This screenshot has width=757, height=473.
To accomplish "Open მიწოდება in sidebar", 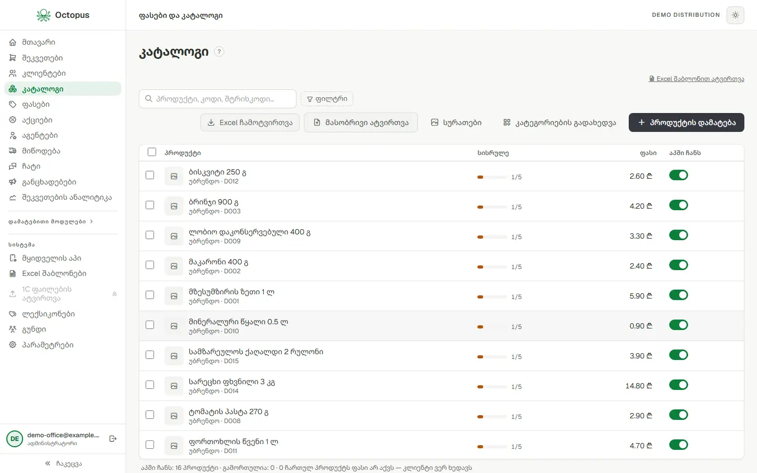I will pos(63,151).
